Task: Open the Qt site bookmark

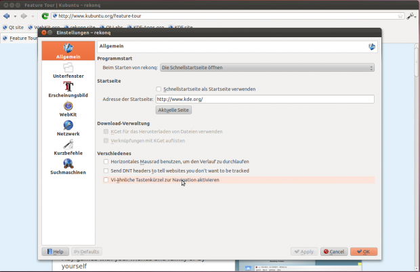Action: [15, 27]
